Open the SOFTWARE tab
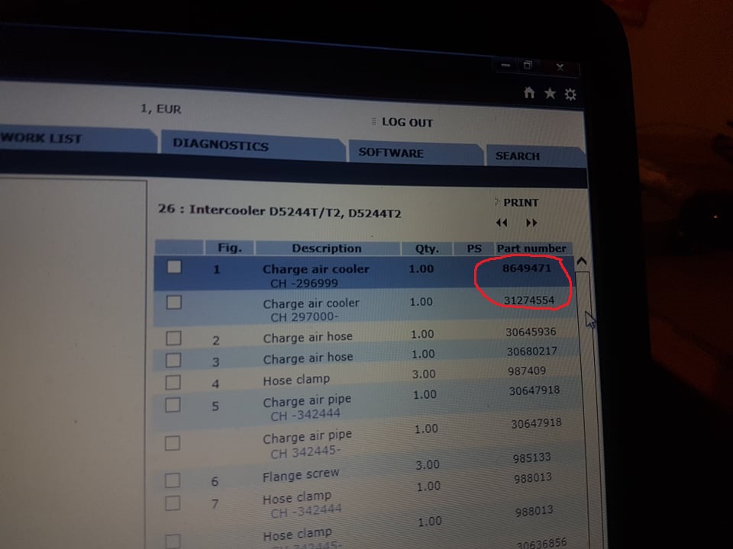The height and width of the screenshot is (549, 733). click(391, 152)
